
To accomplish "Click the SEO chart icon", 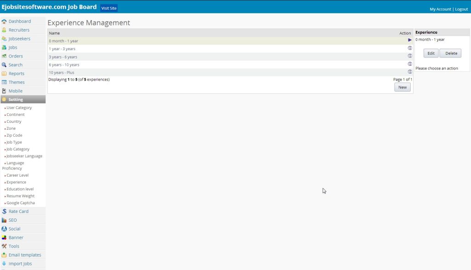I will (4, 220).
